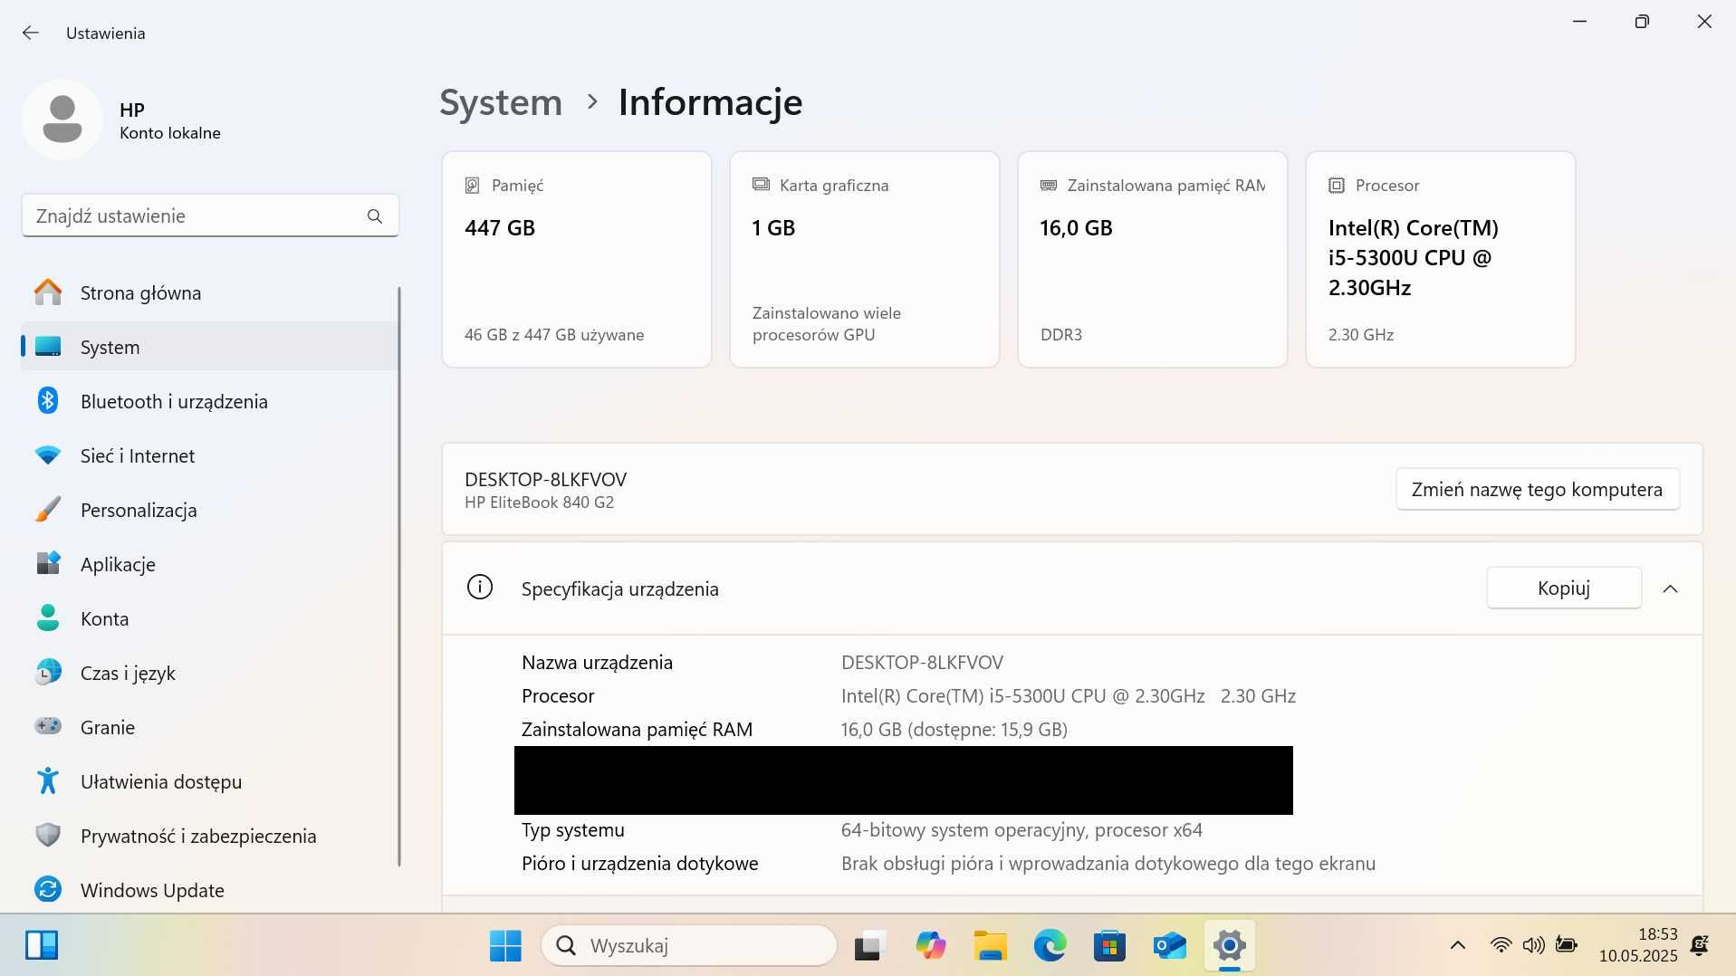This screenshot has height=976, width=1736.
Task: Click the Ułatwienia dostępu accessibility icon
Action: click(48, 780)
